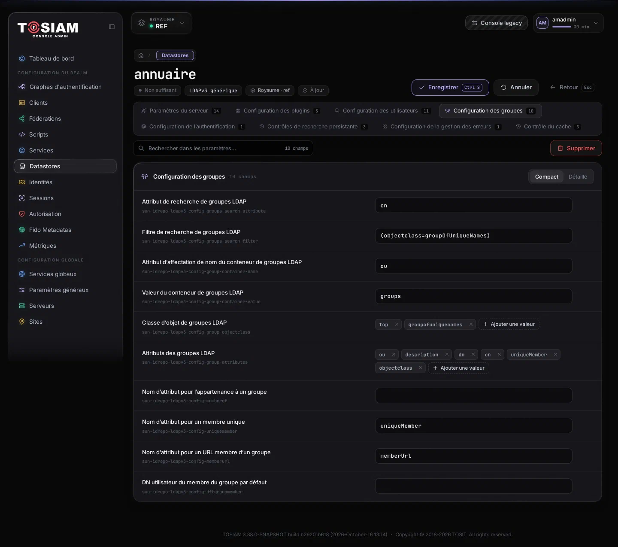Open Métriques in the sidebar
The width and height of the screenshot is (618, 547).
point(65,246)
